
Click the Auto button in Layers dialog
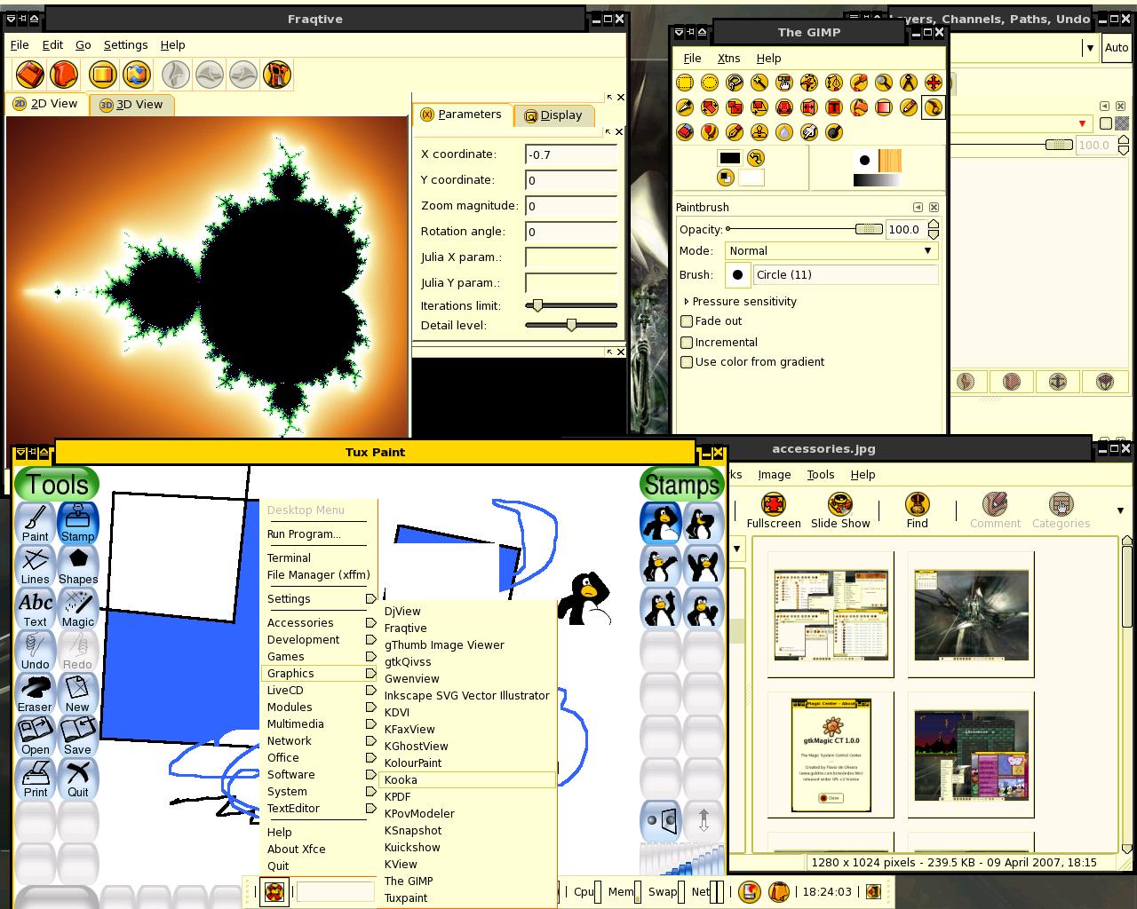(1117, 48)
